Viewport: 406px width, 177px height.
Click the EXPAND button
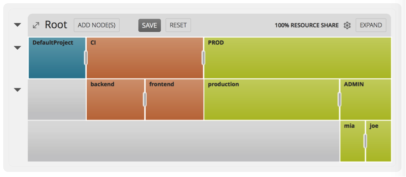[371, 25]
